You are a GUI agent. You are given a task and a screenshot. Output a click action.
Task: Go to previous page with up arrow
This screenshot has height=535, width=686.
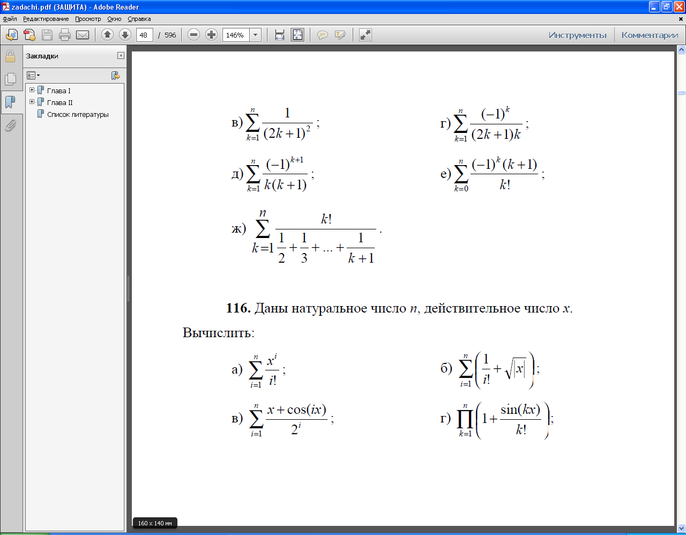[x=107, y=35]
